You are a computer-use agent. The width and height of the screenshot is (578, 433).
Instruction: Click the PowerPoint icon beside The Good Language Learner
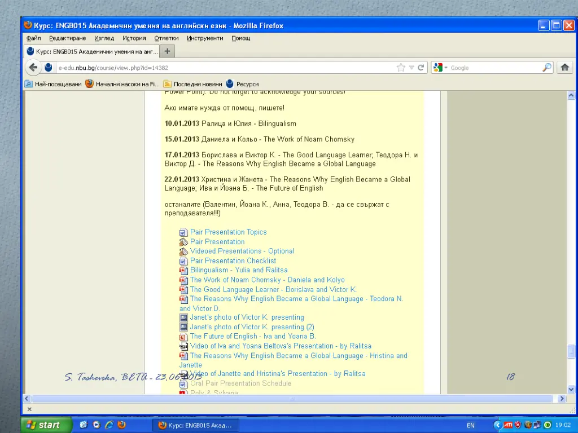(183, 289)
